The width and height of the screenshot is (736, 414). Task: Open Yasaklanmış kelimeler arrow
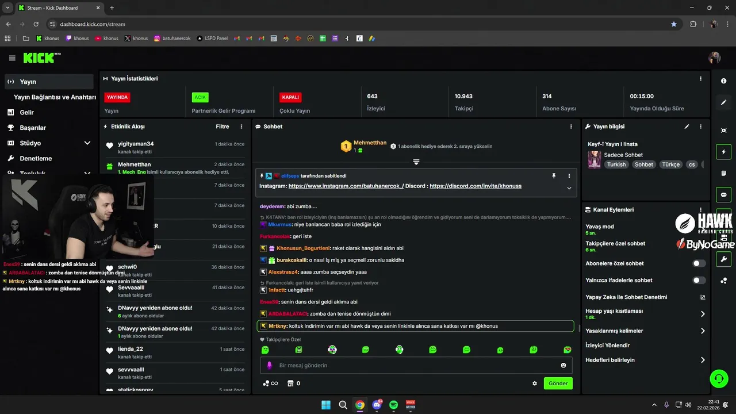[x=703, y=331]
